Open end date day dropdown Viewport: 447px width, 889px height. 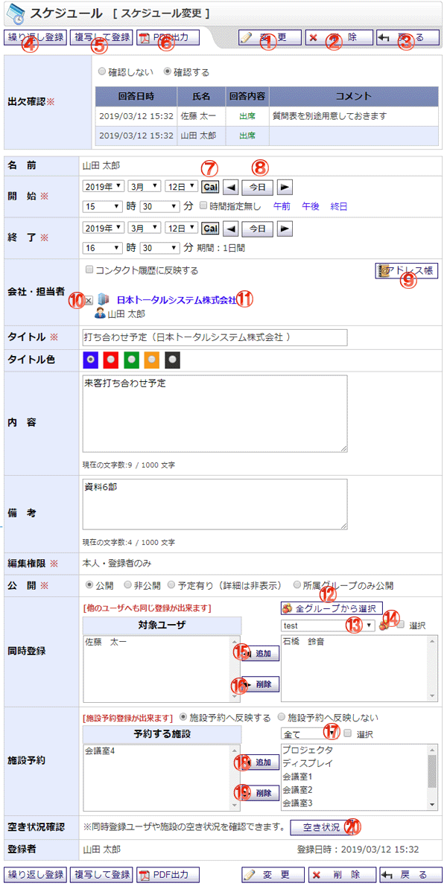coord(181,228)
